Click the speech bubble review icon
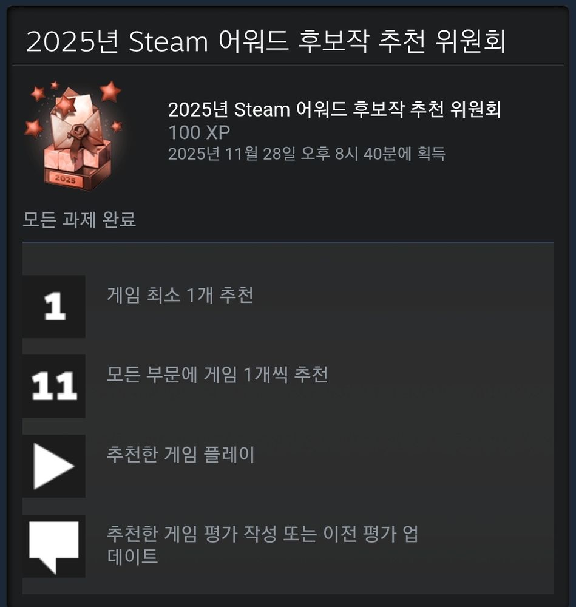 [54, 546]
